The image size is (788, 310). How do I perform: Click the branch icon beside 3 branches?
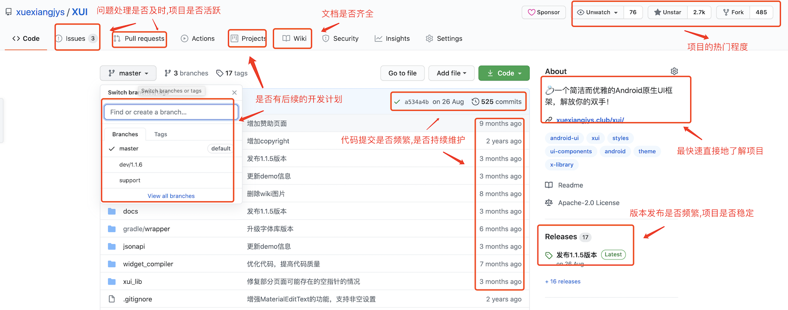click(168, 73)
